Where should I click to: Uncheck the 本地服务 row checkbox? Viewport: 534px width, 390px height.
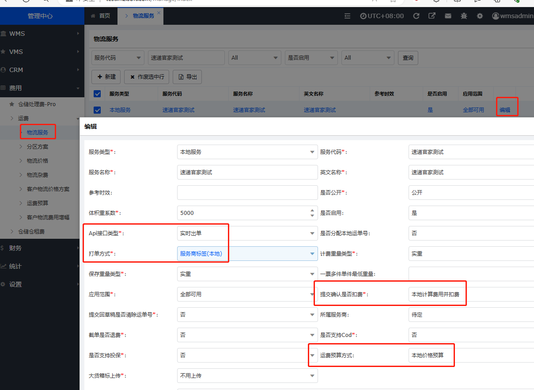[97, 110]
